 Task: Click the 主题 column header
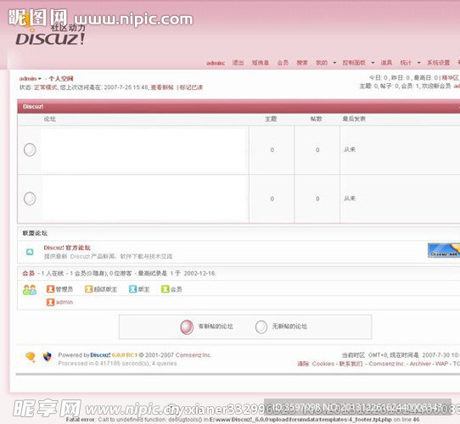(x=271, y=119)
